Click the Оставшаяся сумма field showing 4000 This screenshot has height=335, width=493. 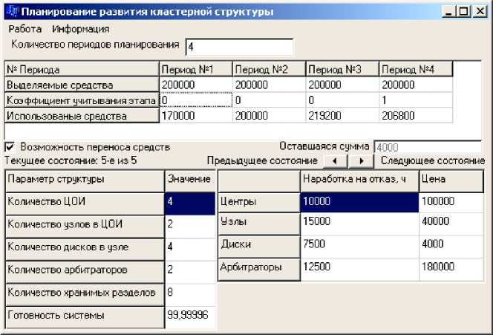pyautogui.click(x=428, y=147)
